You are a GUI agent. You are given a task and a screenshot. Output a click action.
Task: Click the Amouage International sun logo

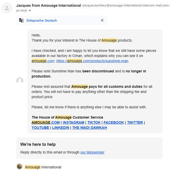[19, 166]
